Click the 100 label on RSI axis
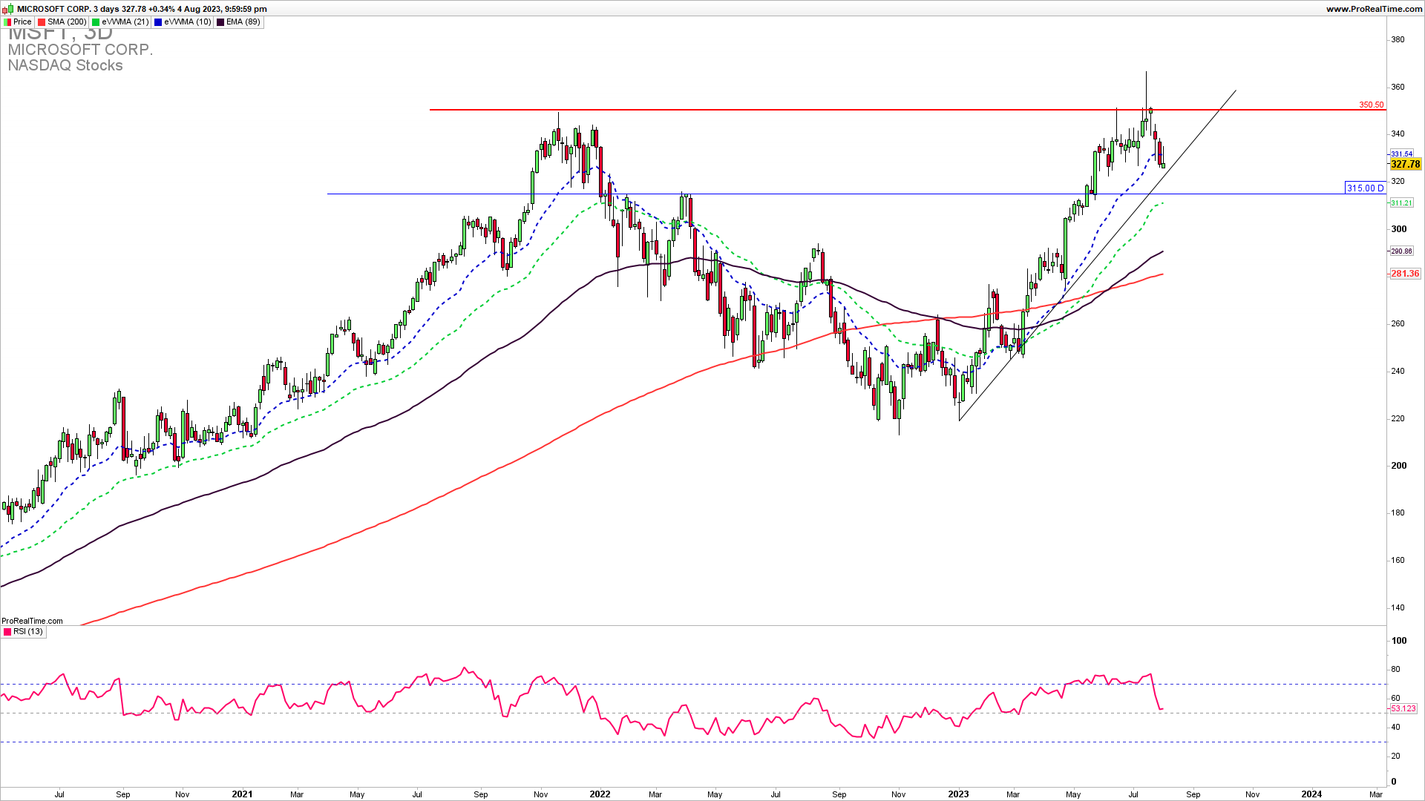This screenshot has height=801, width=1425. pyautogui.click(x=1398, y=641)
